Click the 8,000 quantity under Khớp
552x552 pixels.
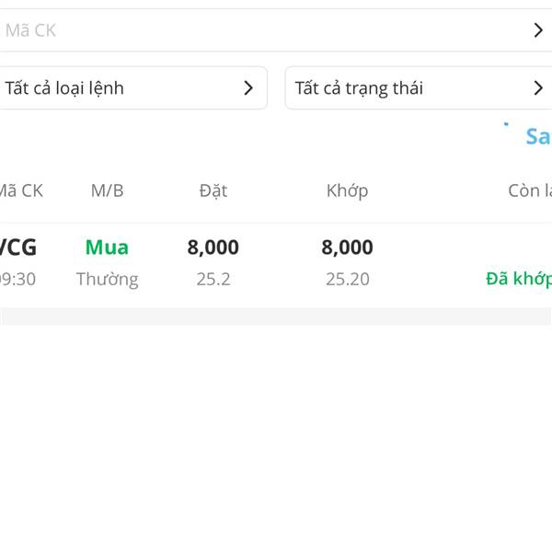coord(347,247)
